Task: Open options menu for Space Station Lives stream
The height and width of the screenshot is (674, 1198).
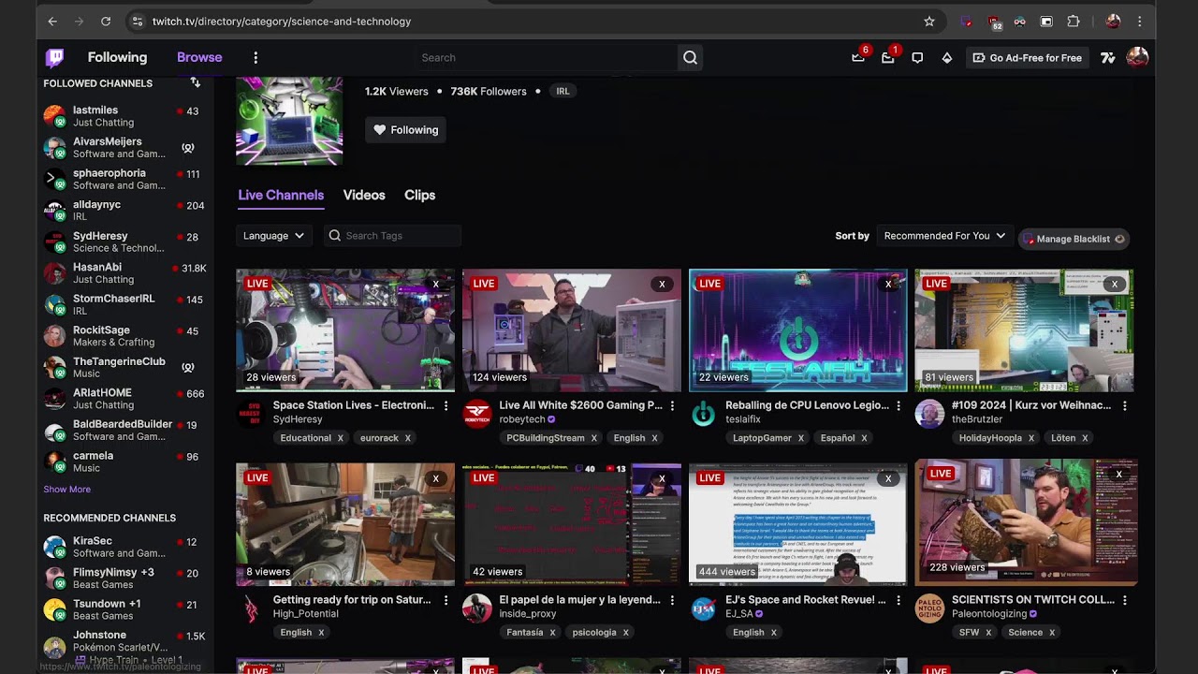Action: coord(446,405)
